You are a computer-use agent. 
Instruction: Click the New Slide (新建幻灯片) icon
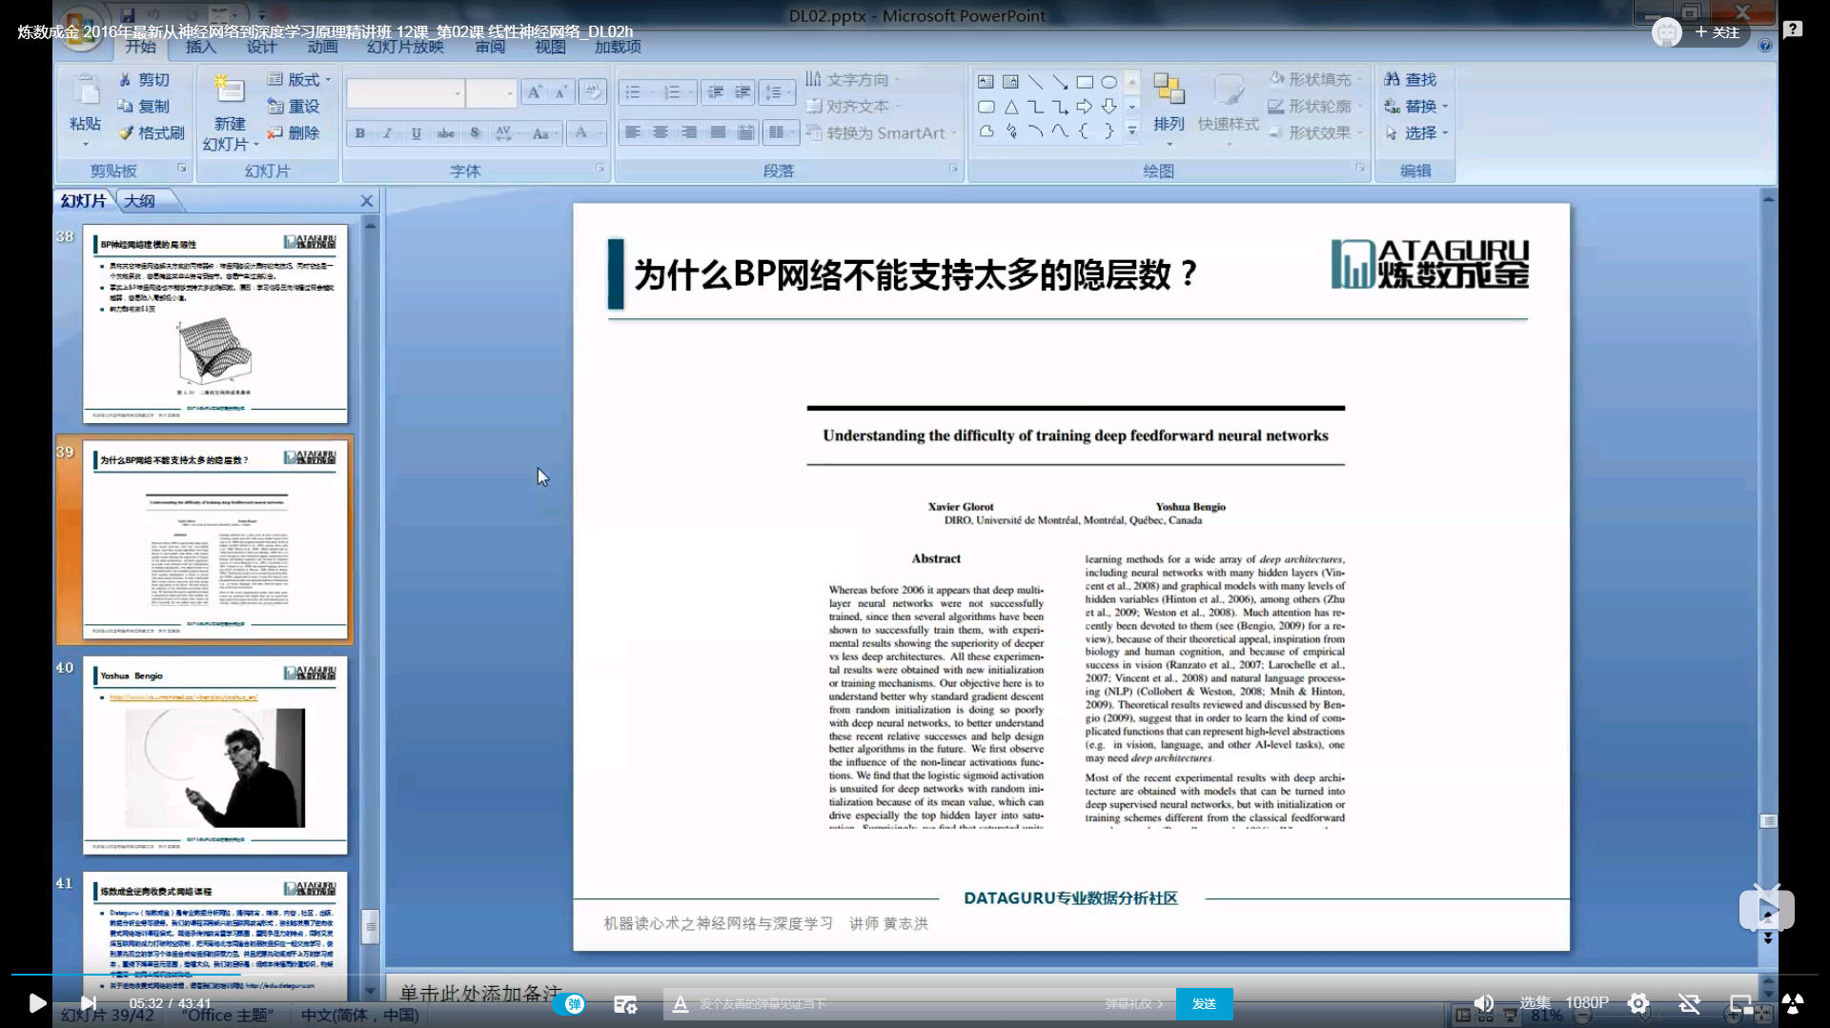point(229,90)
